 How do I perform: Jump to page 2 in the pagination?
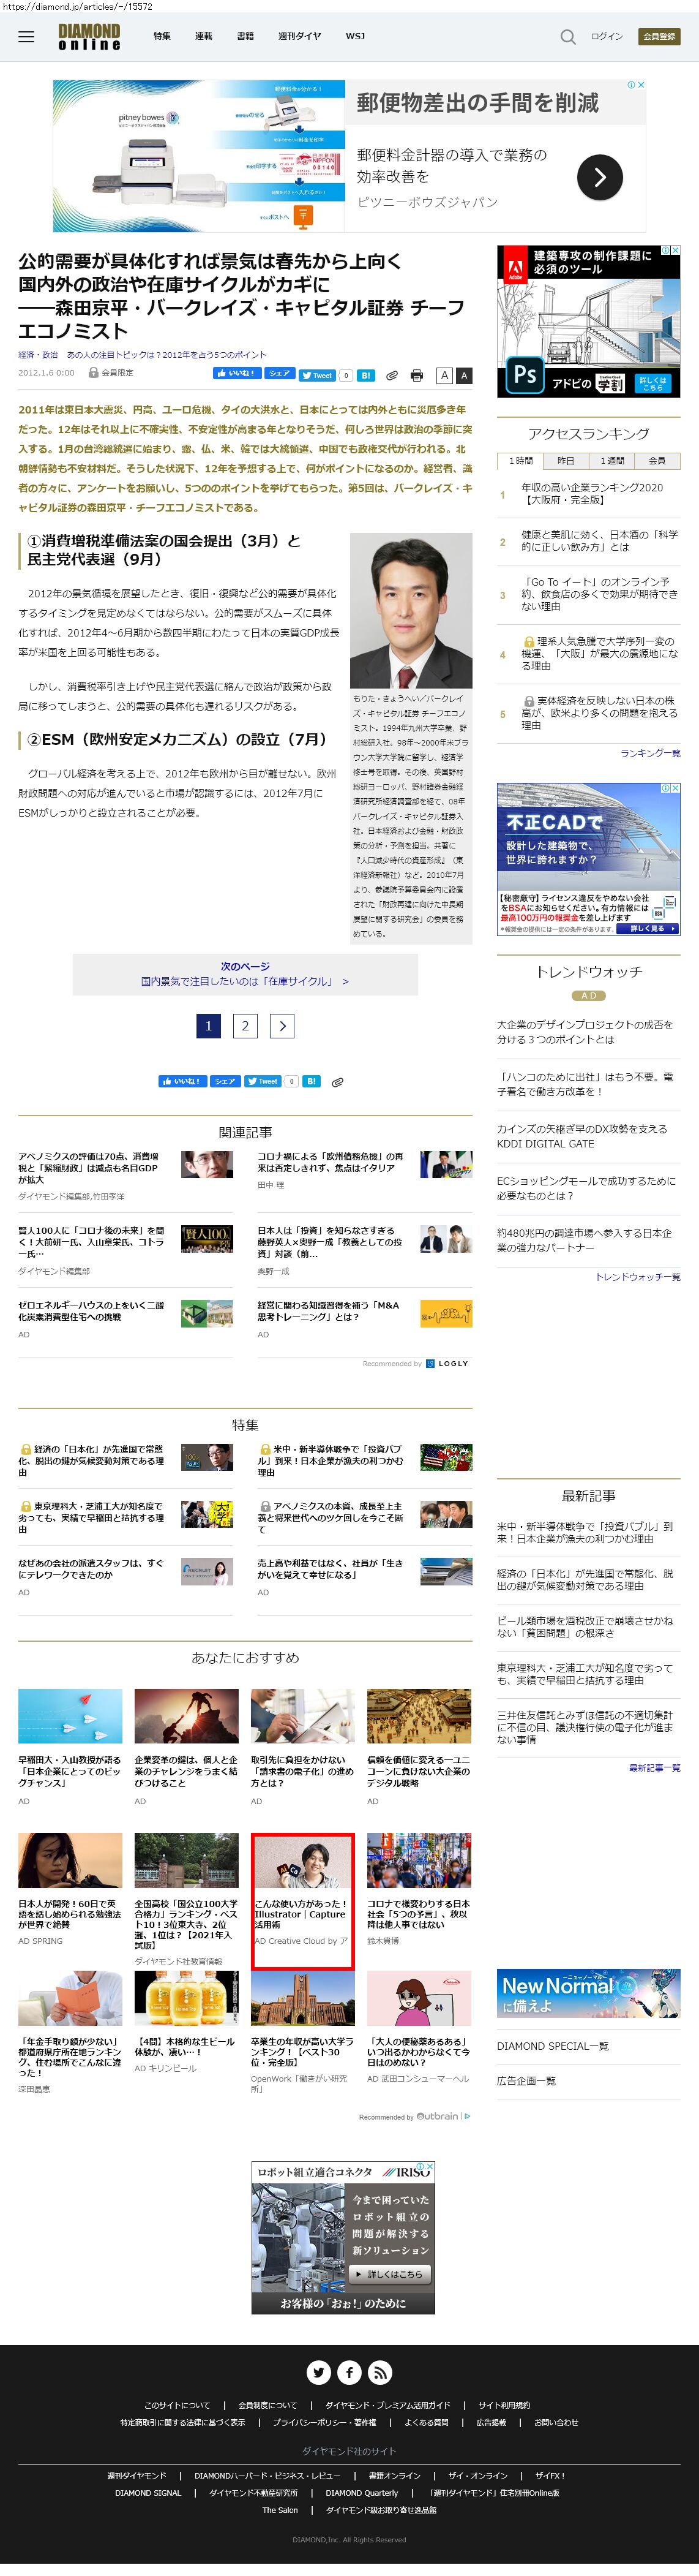[245, 1025]
